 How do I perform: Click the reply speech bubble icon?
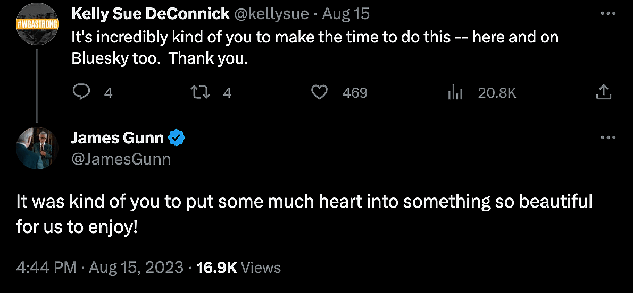81,93
